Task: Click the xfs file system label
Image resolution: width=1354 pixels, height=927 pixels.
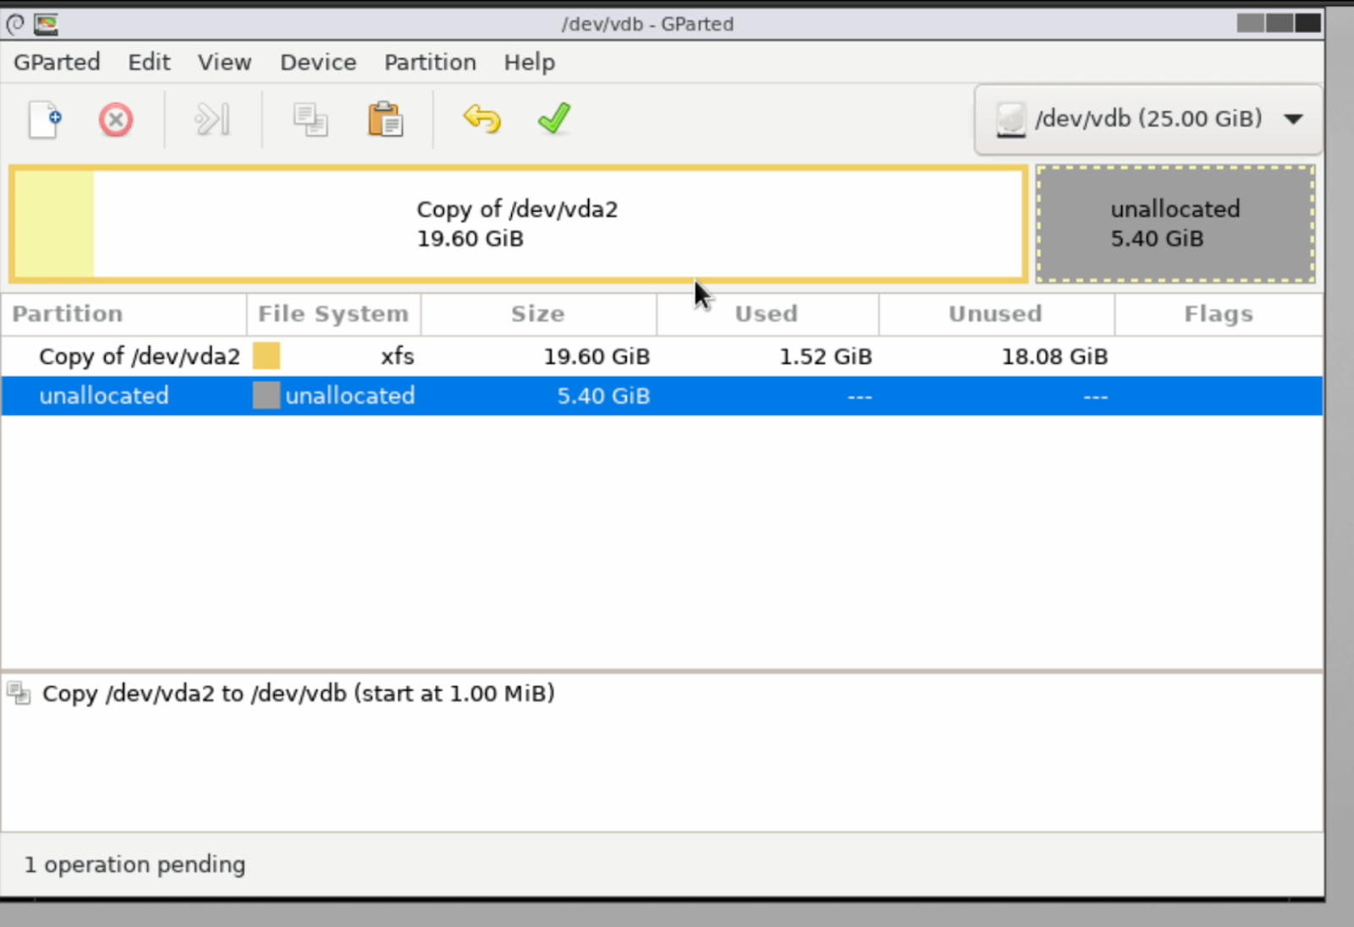Action: point(398,356)
